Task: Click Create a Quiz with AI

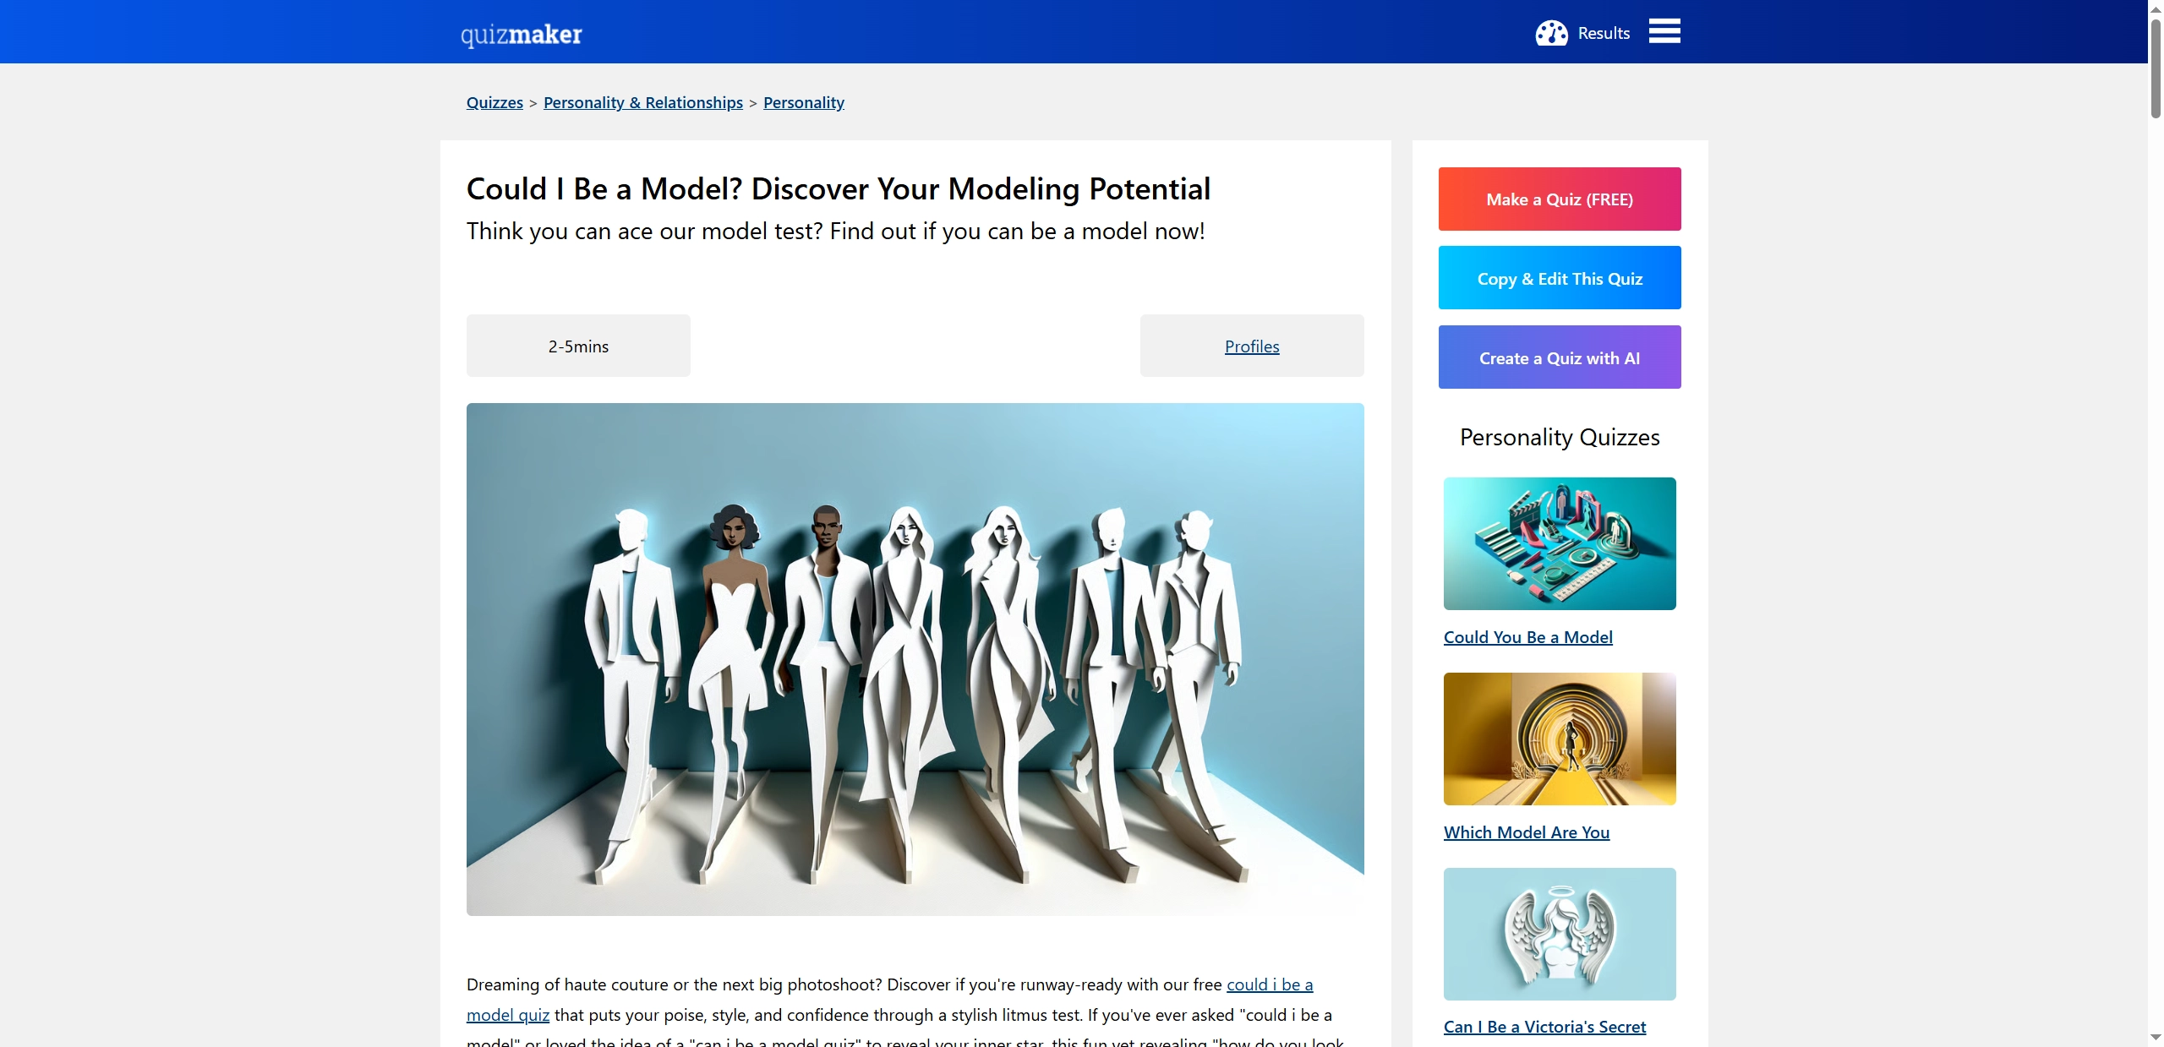Action: (1559, 357)
